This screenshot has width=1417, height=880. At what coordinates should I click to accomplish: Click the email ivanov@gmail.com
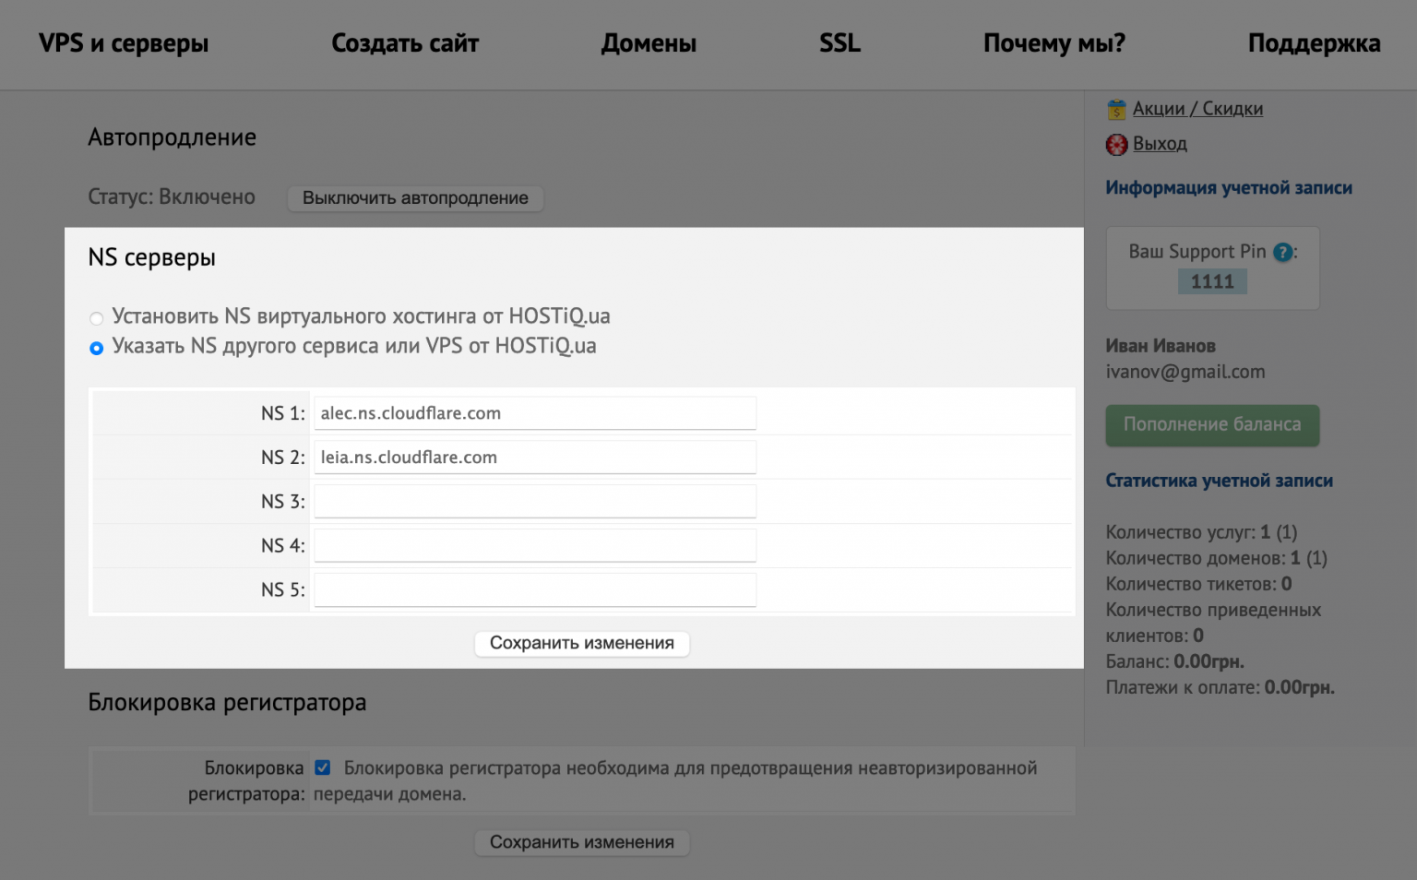1185,372
